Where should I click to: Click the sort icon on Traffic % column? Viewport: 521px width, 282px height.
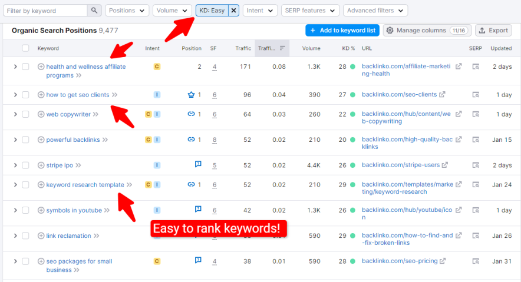click(x=282, y=48)
